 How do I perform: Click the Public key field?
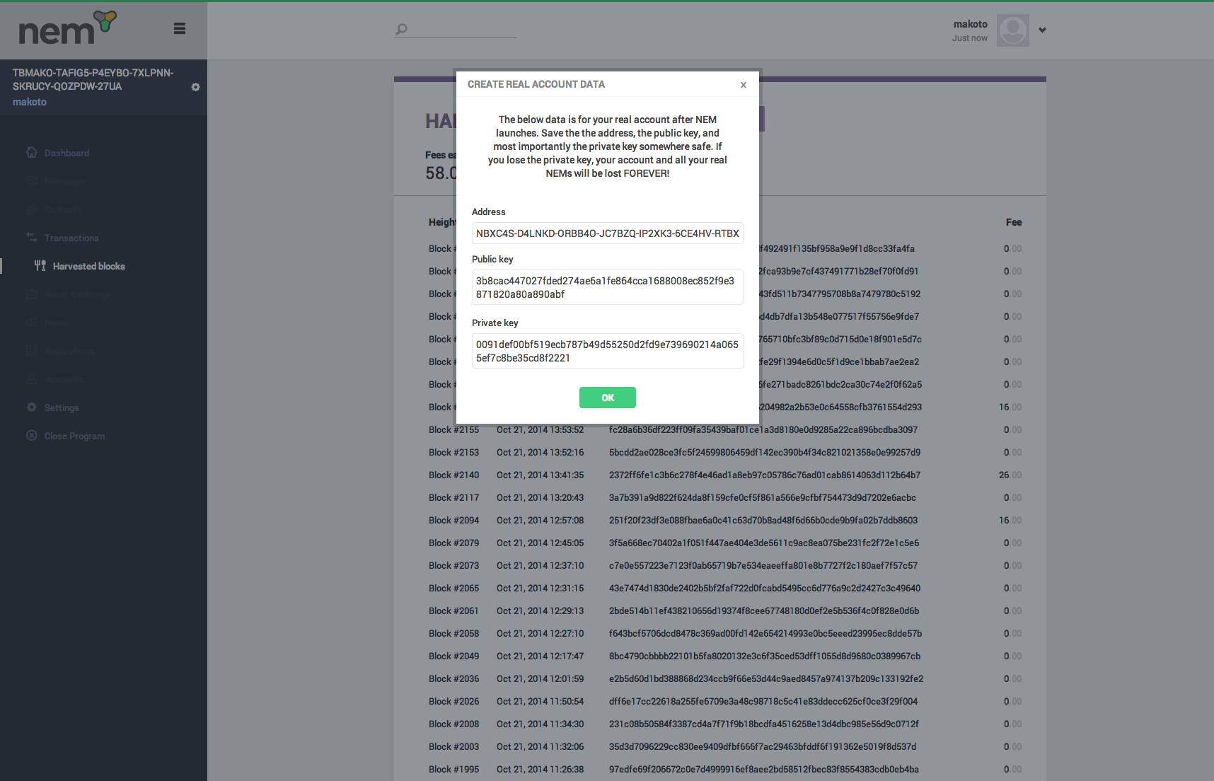pos(608,287)
